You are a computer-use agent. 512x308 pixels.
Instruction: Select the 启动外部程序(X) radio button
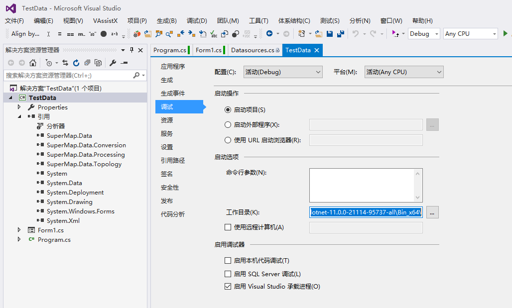tap(228, 124)
